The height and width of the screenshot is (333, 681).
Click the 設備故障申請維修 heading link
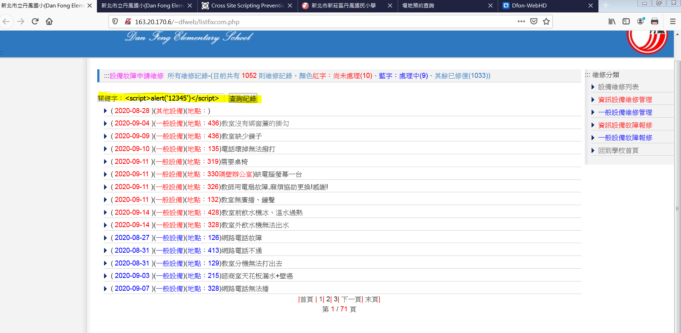pyautogui.click(x=136, y=76)
